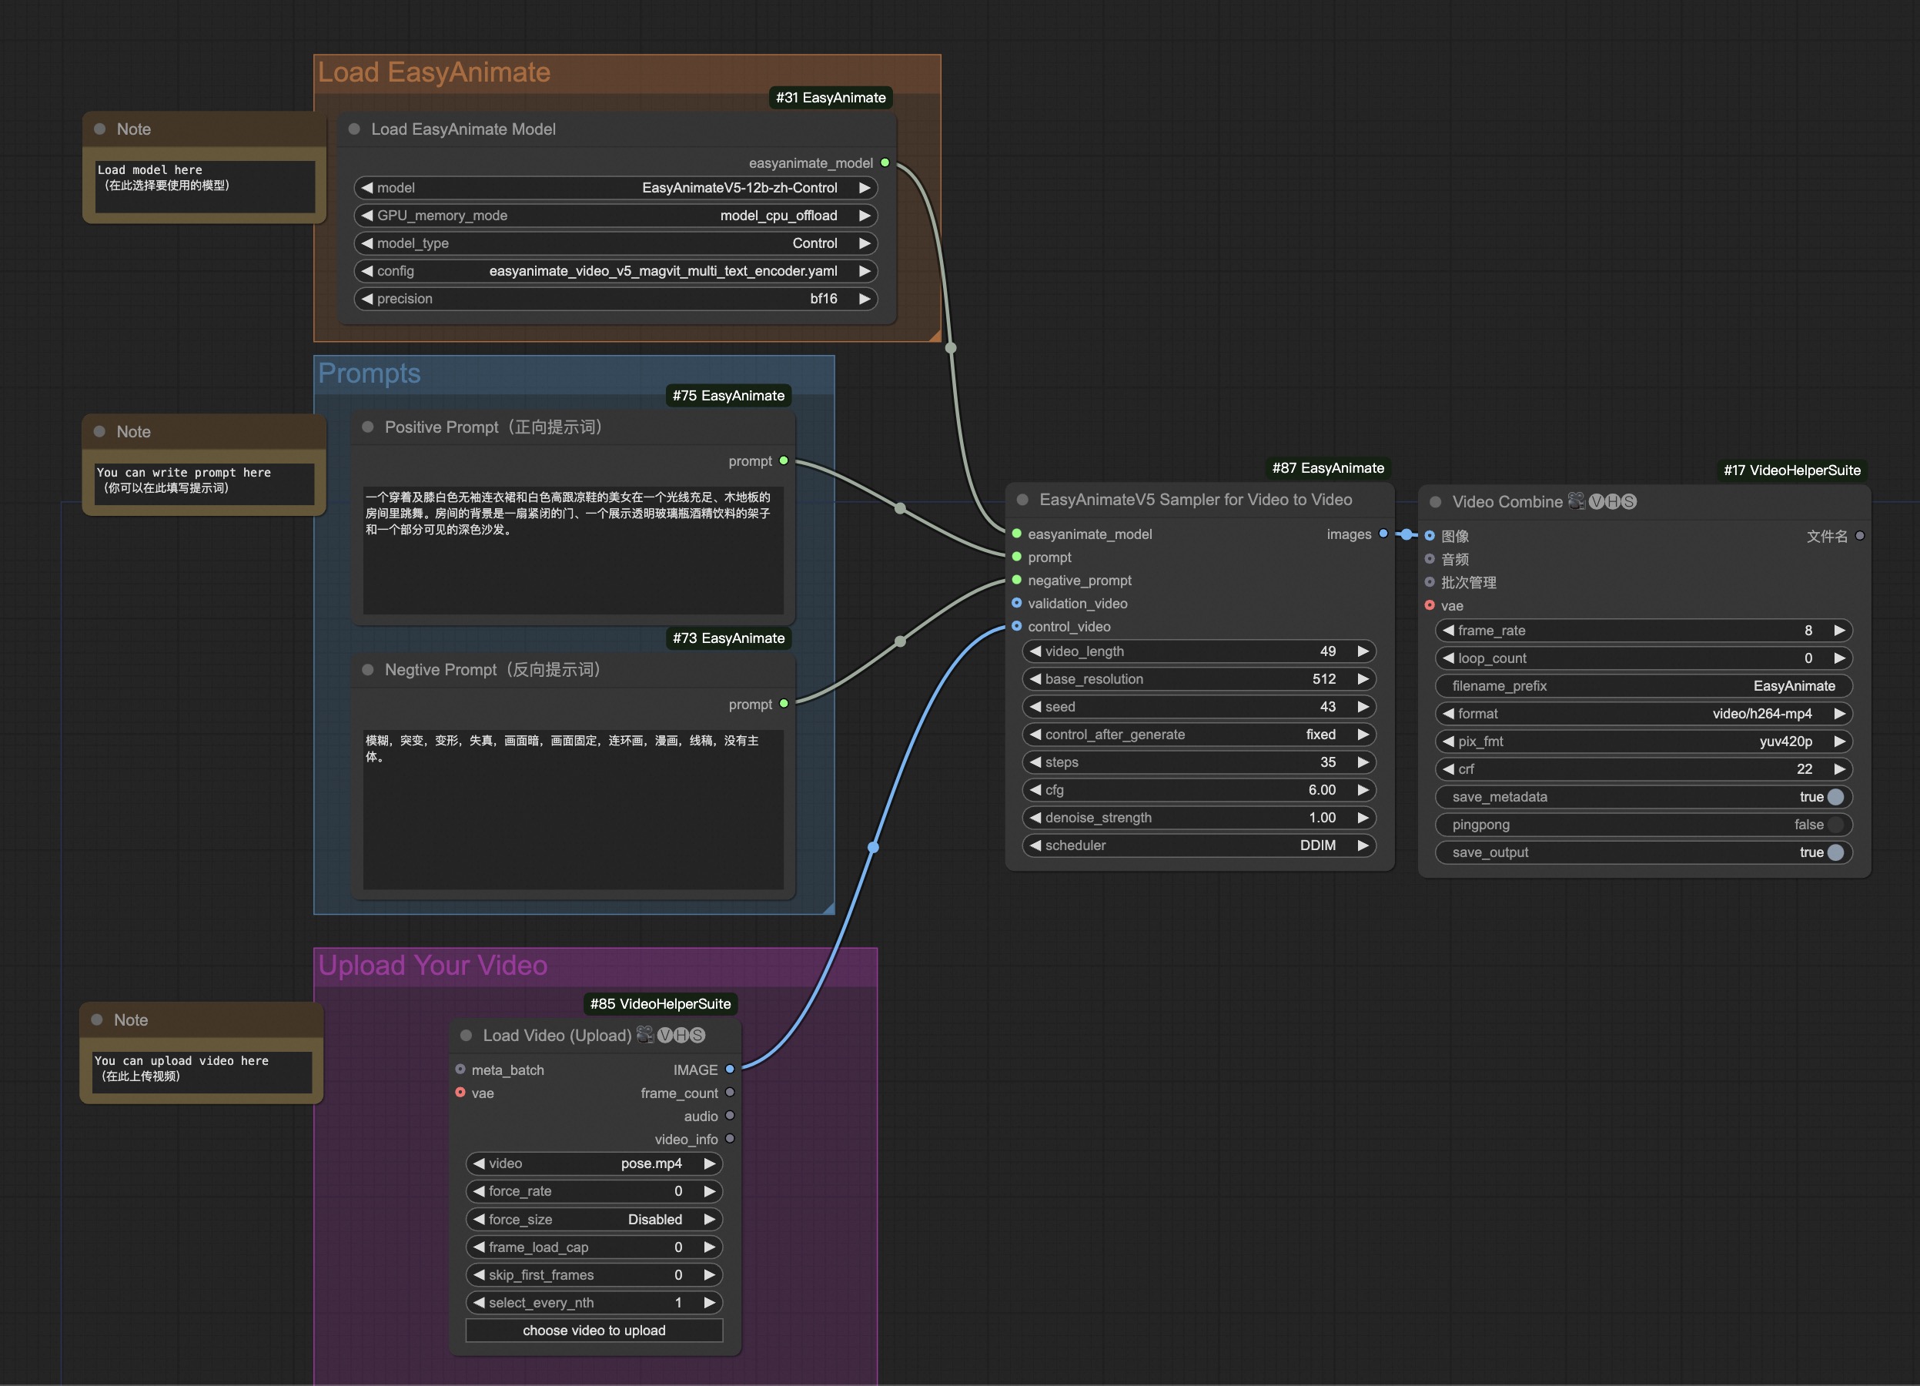Collapse the Positive Prompt node dot
The width and height of the screenshot is (1920, 1386).
point(367,427)
